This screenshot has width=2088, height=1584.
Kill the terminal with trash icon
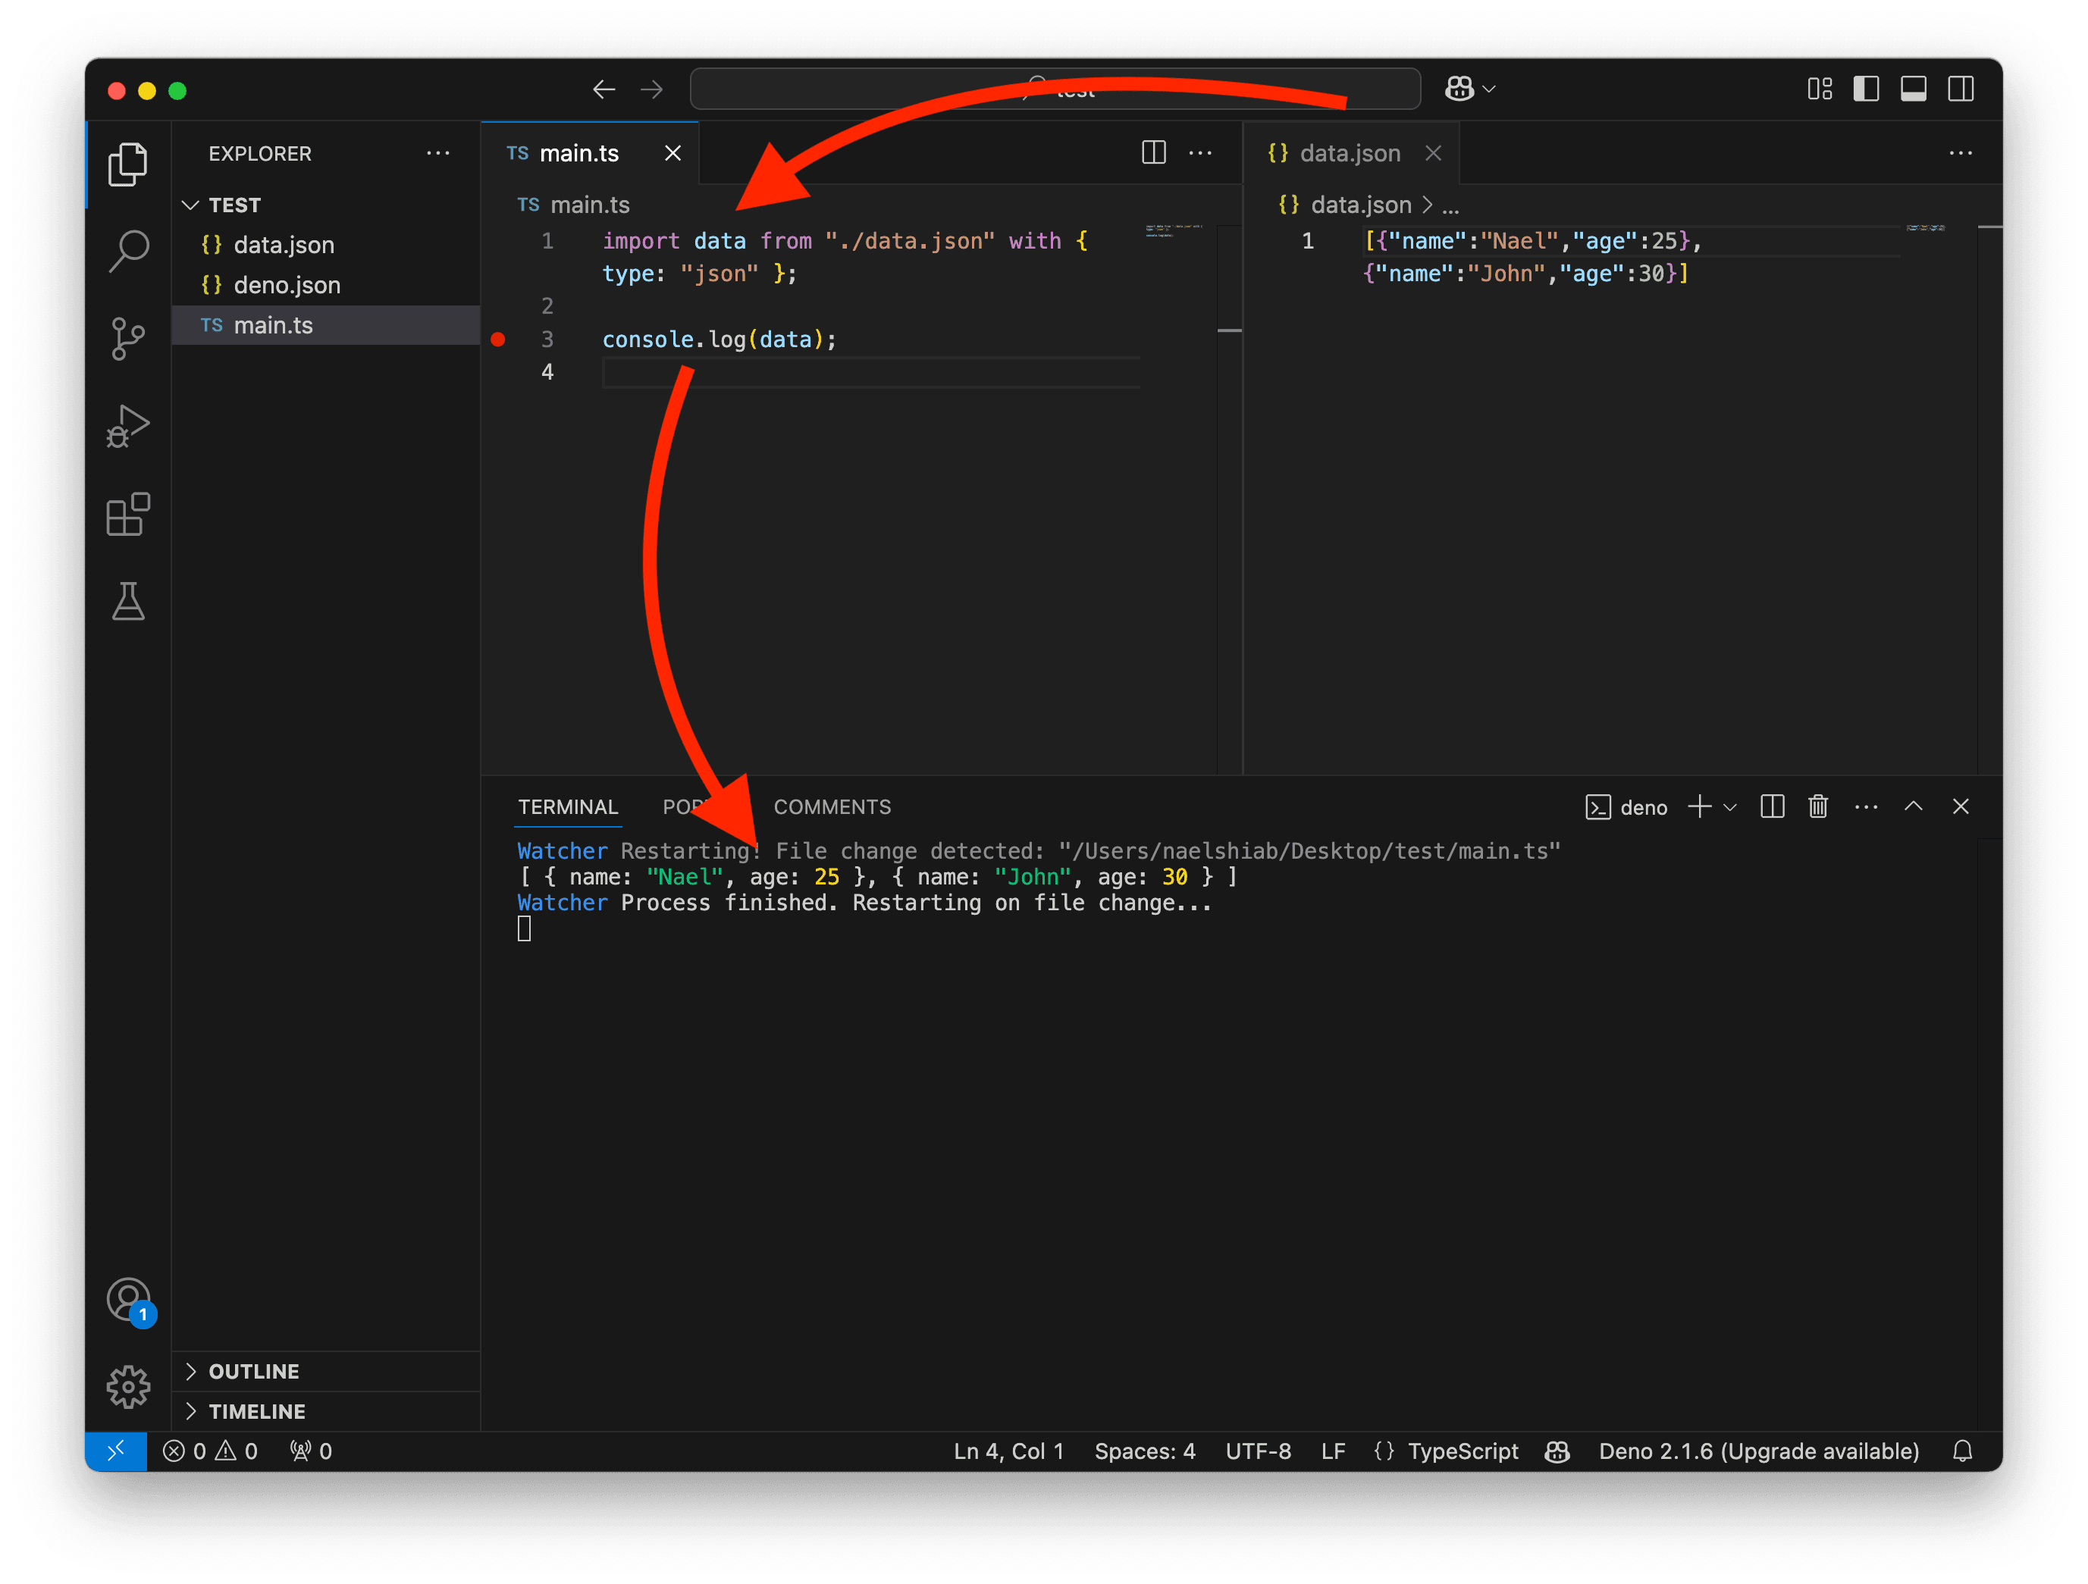coord(1818,806)
